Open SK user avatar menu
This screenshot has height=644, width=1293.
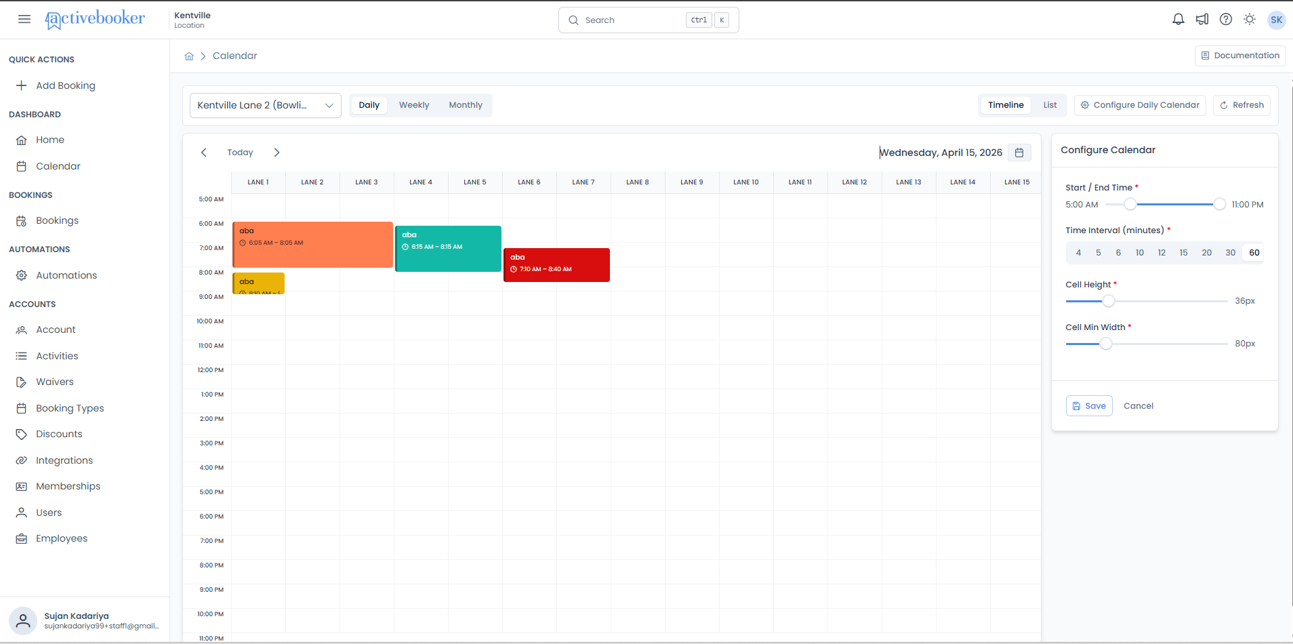[x=1276, y=20]
